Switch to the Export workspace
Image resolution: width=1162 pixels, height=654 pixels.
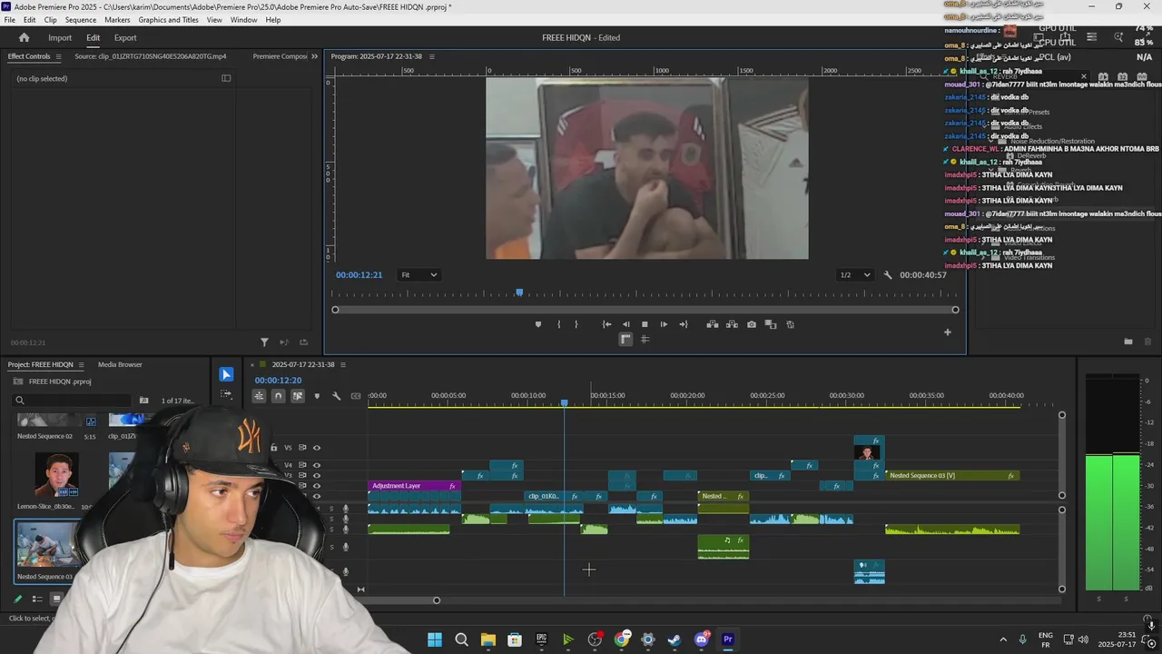click(125, 37)
